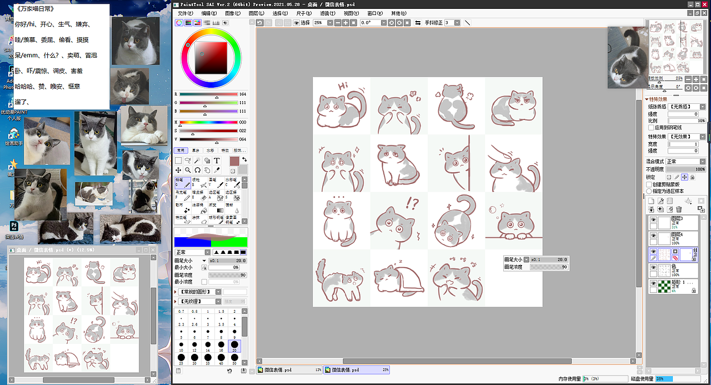Click the undo arrow in toolbar
This screenshot has height=385, width=711.
pos(259,23)
